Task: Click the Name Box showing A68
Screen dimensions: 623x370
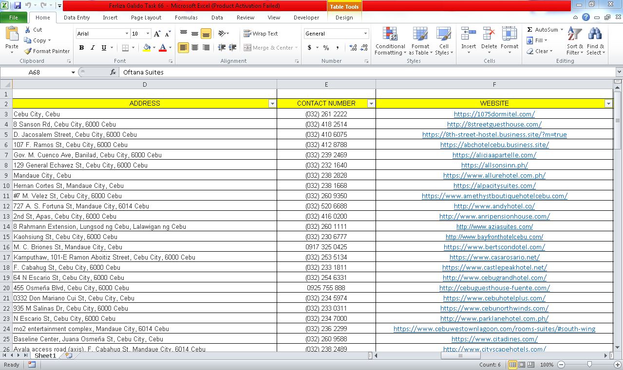Action: pos(34,72)
